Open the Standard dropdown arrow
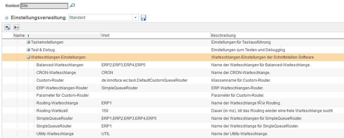Image resolution: width=344 pixels, height=138 pixels. (135, 18)
